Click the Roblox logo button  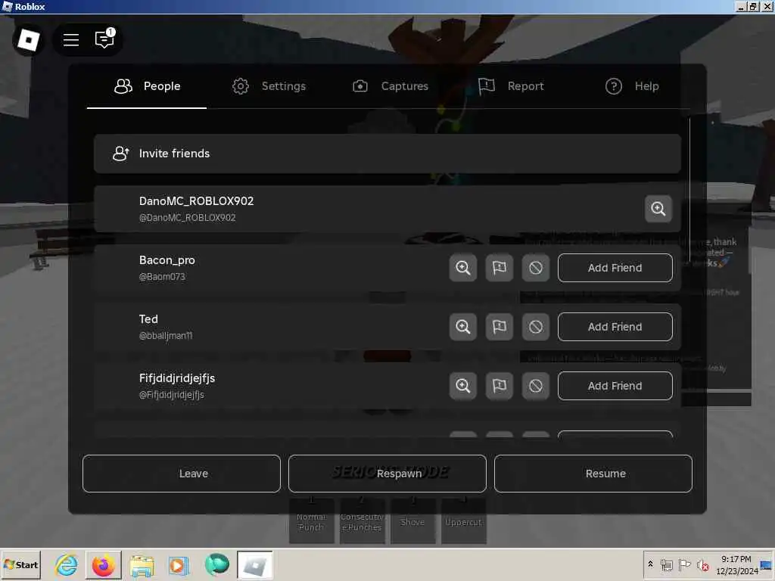[x=28, y=40]
